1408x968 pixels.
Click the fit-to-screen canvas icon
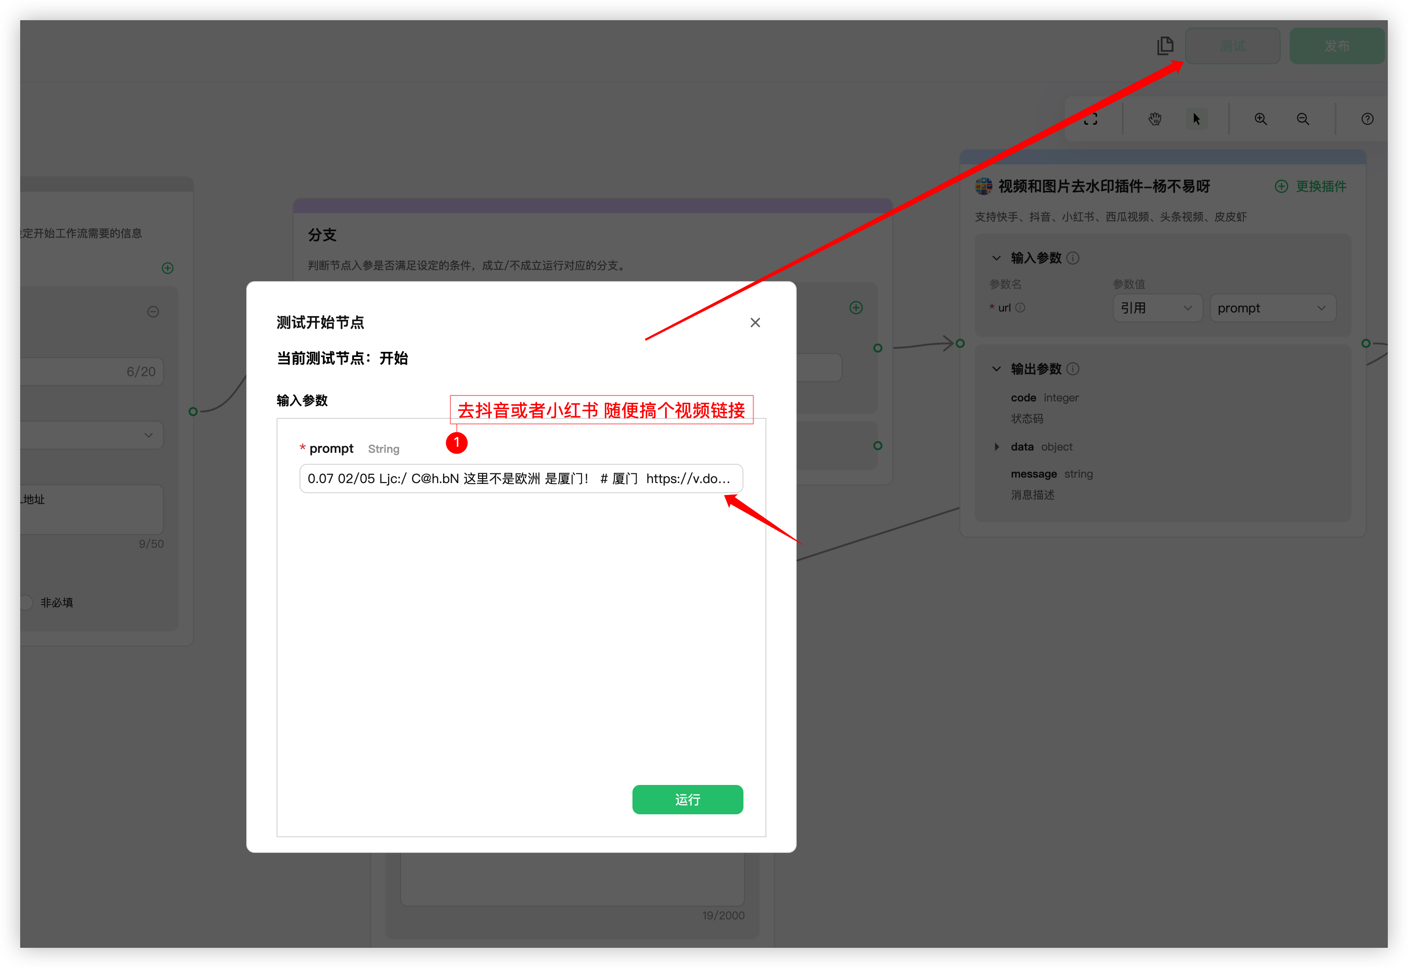click(1090, 119)
